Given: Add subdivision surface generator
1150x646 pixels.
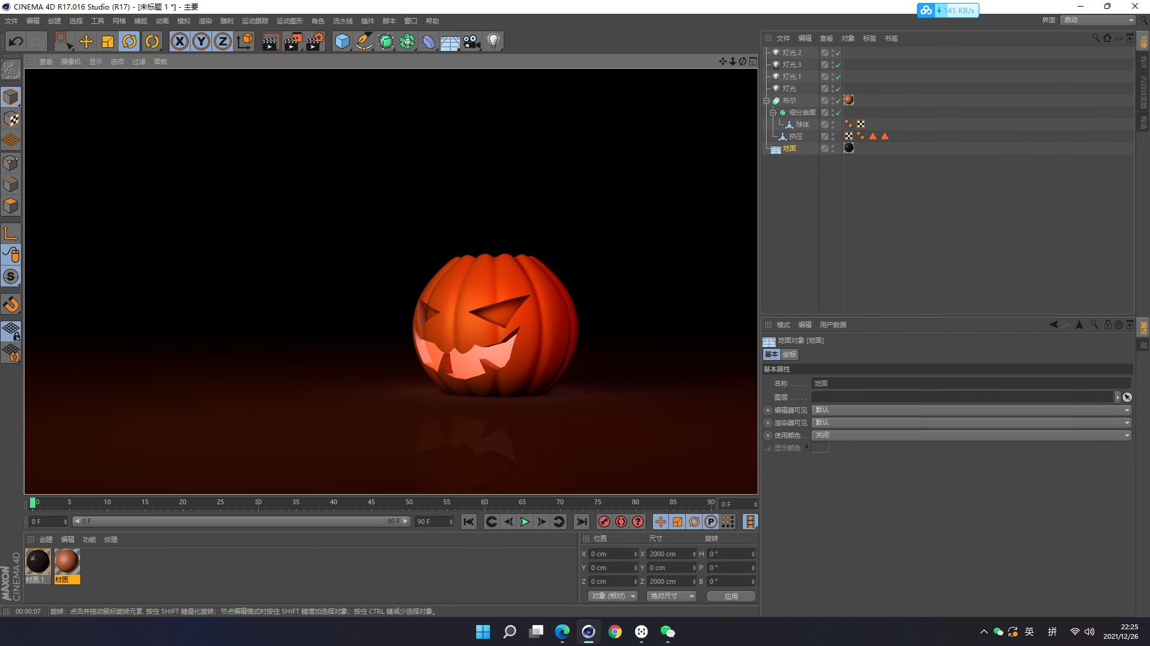Looking at the screenshot, I should coord(386,41).
